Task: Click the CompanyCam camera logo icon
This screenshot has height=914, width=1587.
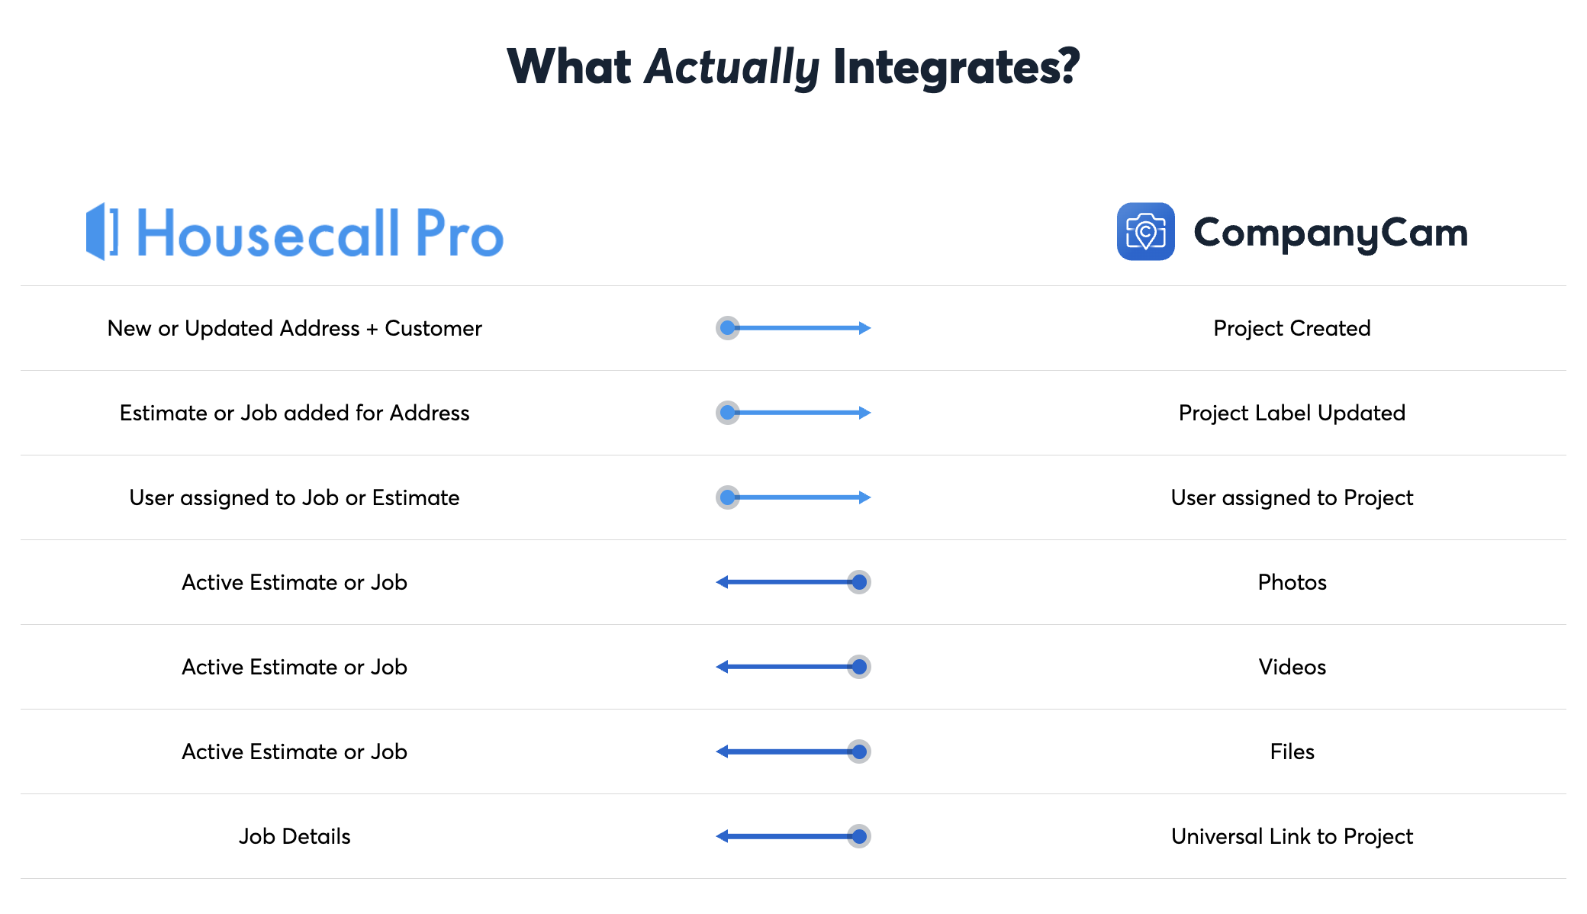Action: pos(1145,231)
